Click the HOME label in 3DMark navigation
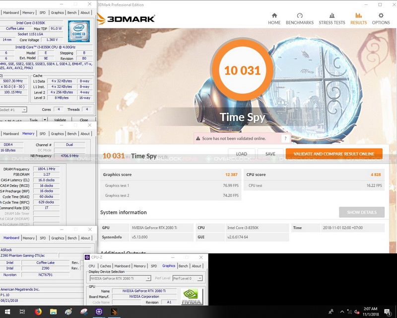The width and height of the screenshot is (397, 318). 274,22
